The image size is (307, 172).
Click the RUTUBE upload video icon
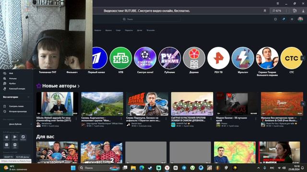[x=275, y=19]
